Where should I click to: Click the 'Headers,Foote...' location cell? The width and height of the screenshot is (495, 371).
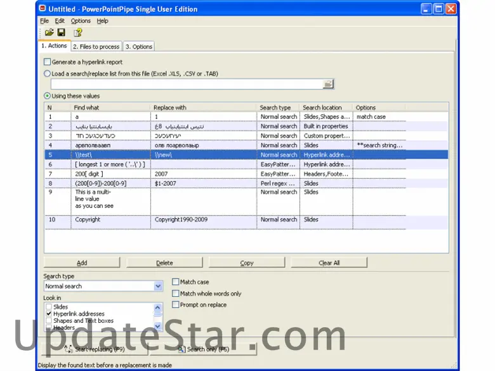(326, 174)
